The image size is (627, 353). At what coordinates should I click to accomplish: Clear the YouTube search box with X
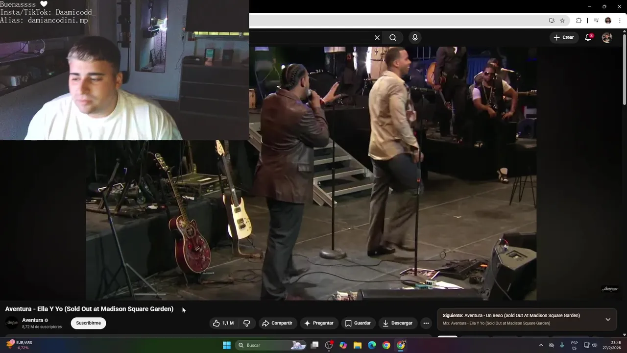(x=377, y=38)
